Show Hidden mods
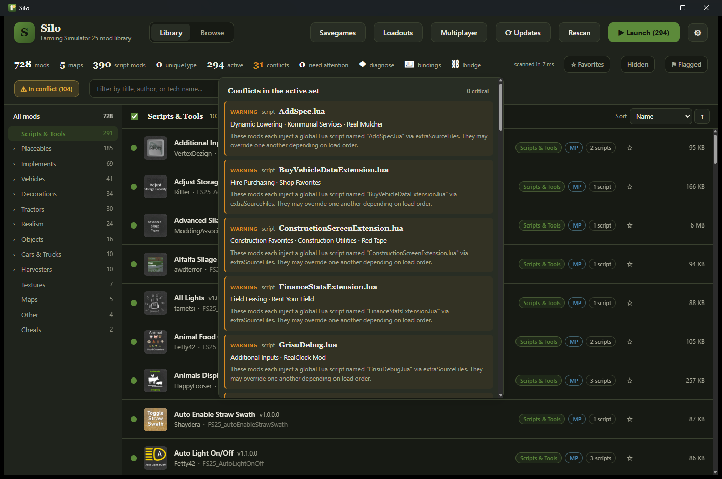The image size is (722, 479). click(x=637, y=64)
